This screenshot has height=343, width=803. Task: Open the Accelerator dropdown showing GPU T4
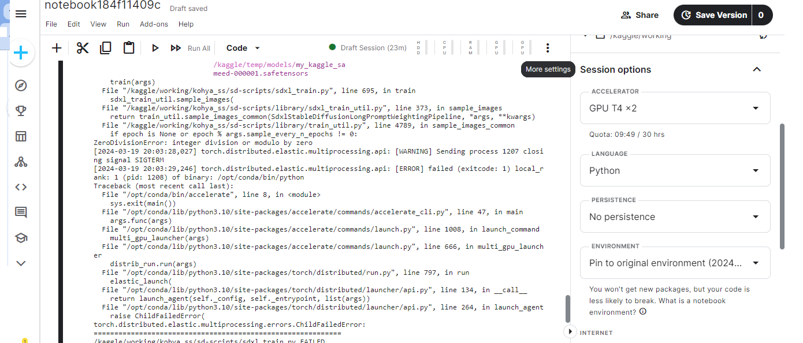click(x=674, y=108)
